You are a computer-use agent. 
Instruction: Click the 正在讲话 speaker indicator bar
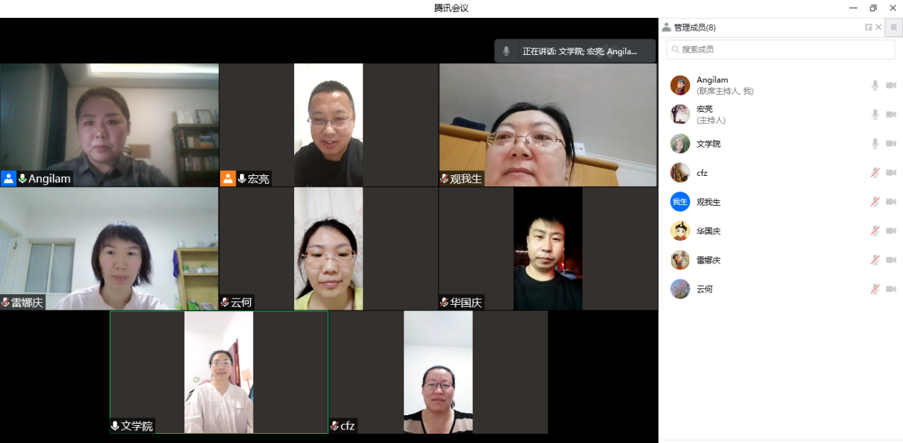[x=575, y=51]
